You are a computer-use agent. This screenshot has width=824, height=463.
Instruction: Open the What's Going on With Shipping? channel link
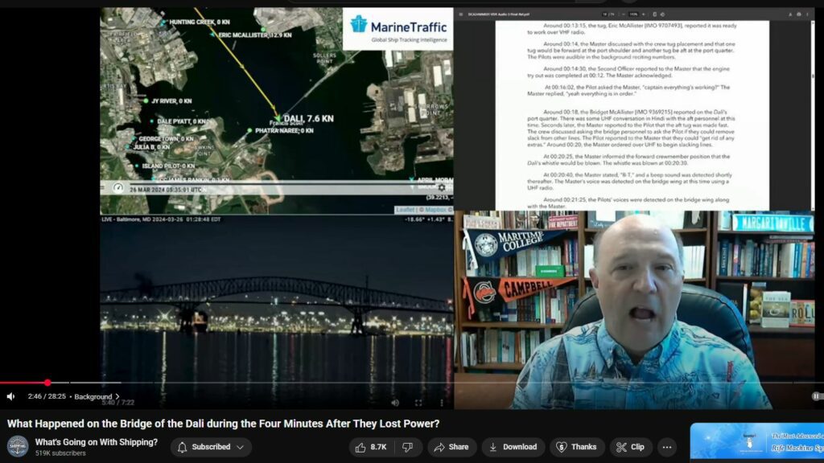(97, 443)
